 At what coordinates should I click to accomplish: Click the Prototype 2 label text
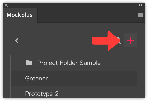point(42,94)
